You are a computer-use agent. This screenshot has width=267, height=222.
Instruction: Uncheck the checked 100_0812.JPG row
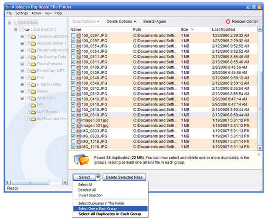(73, 94)
